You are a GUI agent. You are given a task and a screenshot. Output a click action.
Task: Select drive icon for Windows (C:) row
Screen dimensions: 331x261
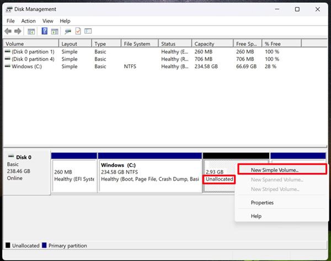pos(7,66)
